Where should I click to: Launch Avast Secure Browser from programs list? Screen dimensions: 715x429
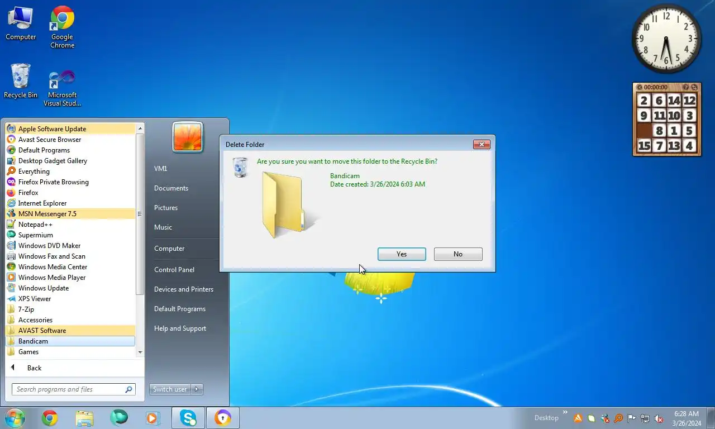point(70,140)
